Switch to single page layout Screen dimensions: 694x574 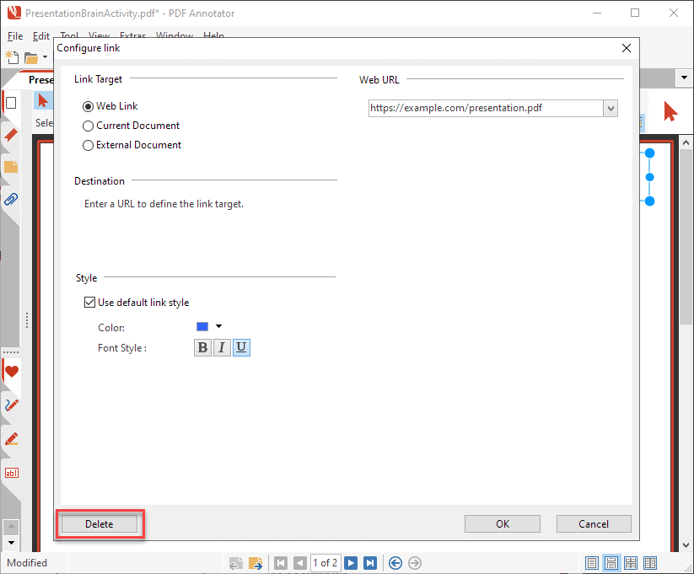(592, 563)
